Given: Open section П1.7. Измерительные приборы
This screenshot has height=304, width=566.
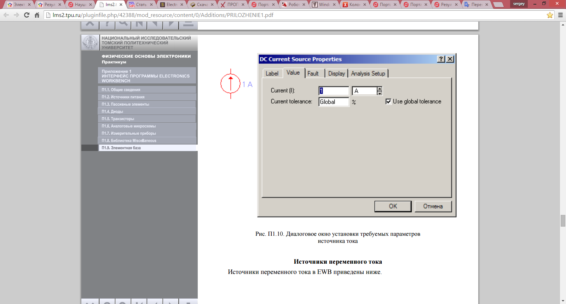Looking at the screenshot, I should (x=147, y=133).
